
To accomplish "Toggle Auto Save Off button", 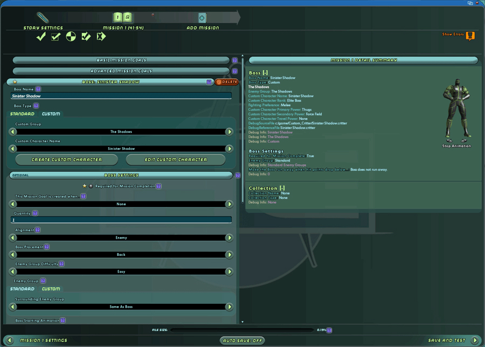I will tap(242, 341).
